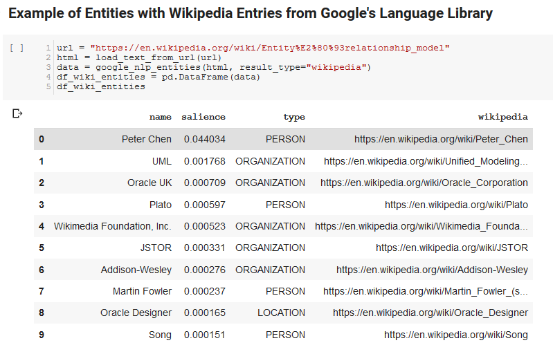
Task: Click the URL string in code line 1
Action: 270,48
